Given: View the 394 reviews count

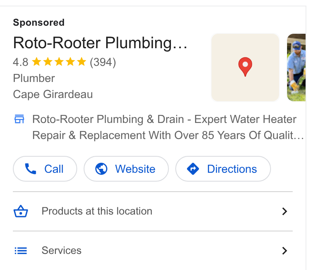Looking at the screenshot, I should pyautogui.click(x=103, y=62).
